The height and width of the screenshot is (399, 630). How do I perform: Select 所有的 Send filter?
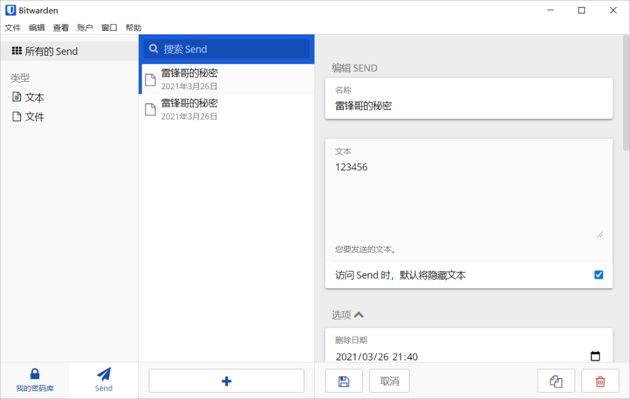pyautogui.click(x=69, y=51)
